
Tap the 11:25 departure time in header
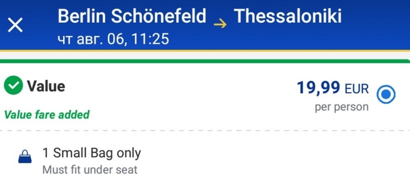tap(150, 39)
